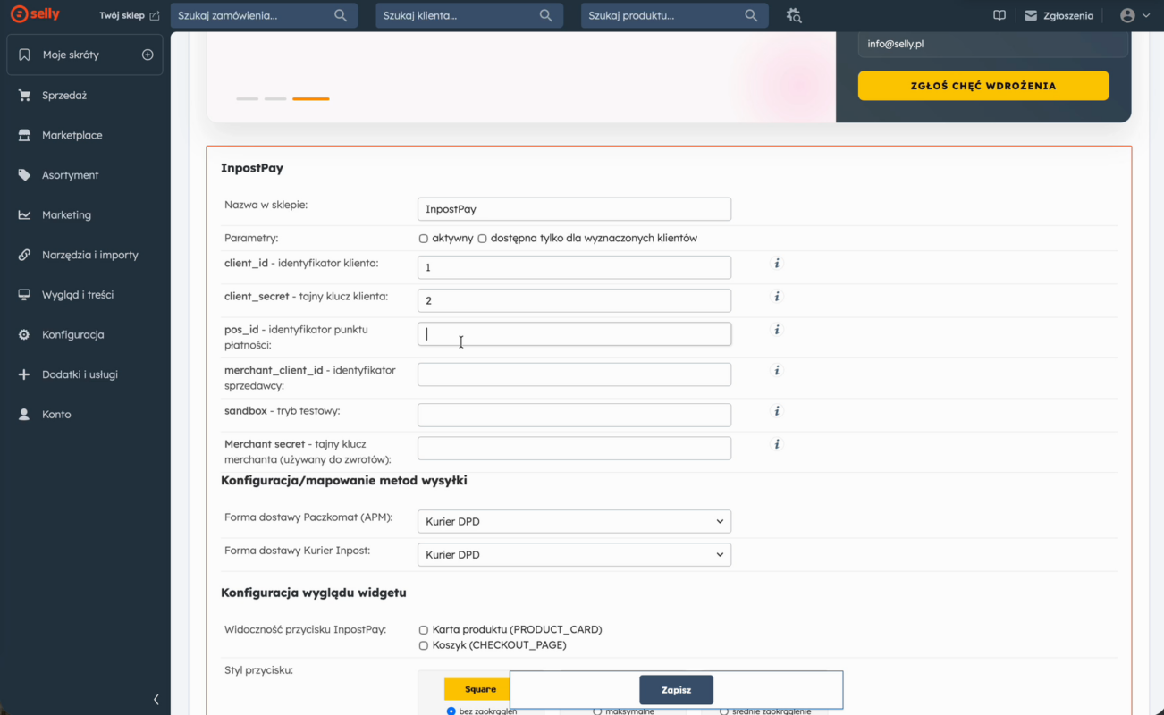Viewport: 1164px width, 715px height.
Task: Open the settings search gear icon
Action: click(x=794, y=15)
